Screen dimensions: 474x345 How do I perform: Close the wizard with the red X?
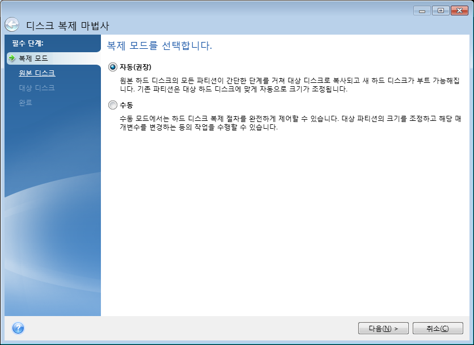(459, 11)
